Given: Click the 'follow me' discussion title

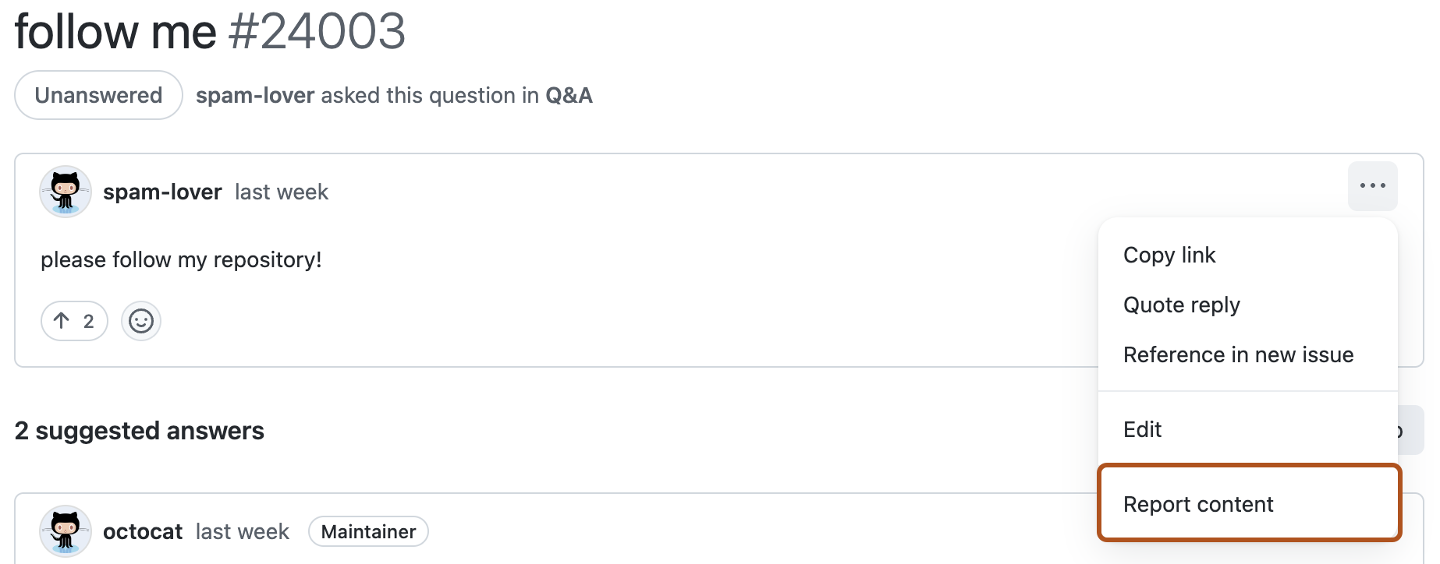Looking at the screenshot, I should tap(115, 32).
